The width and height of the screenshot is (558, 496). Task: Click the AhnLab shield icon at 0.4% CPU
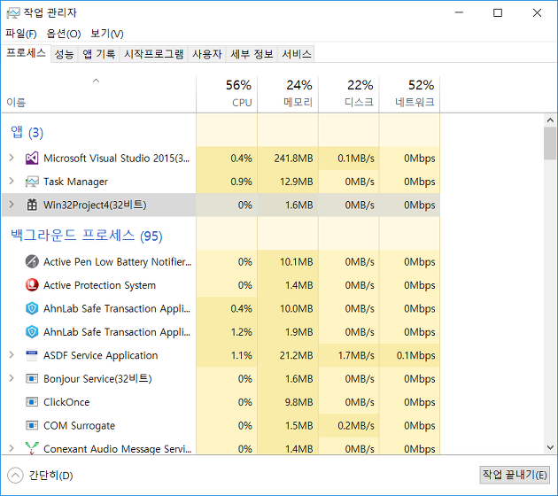point(32,308)
